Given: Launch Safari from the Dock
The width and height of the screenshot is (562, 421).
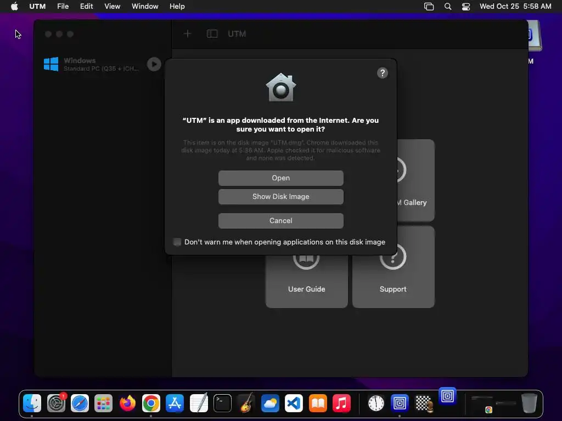Looking at the screenshot, I should (x=80, y=403).
